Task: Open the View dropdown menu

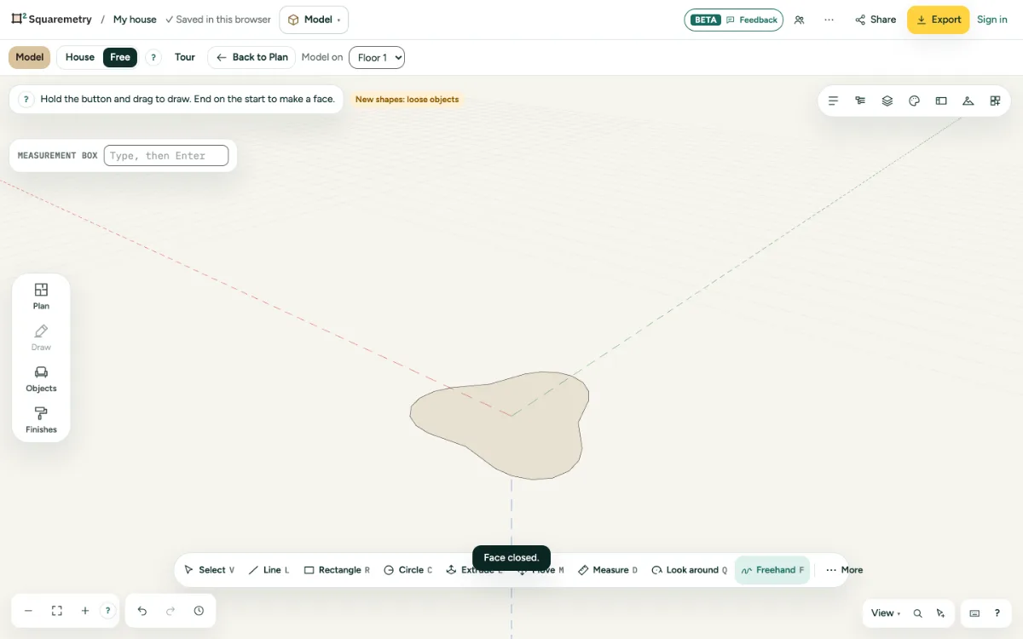Action: [x=886, y=613]
